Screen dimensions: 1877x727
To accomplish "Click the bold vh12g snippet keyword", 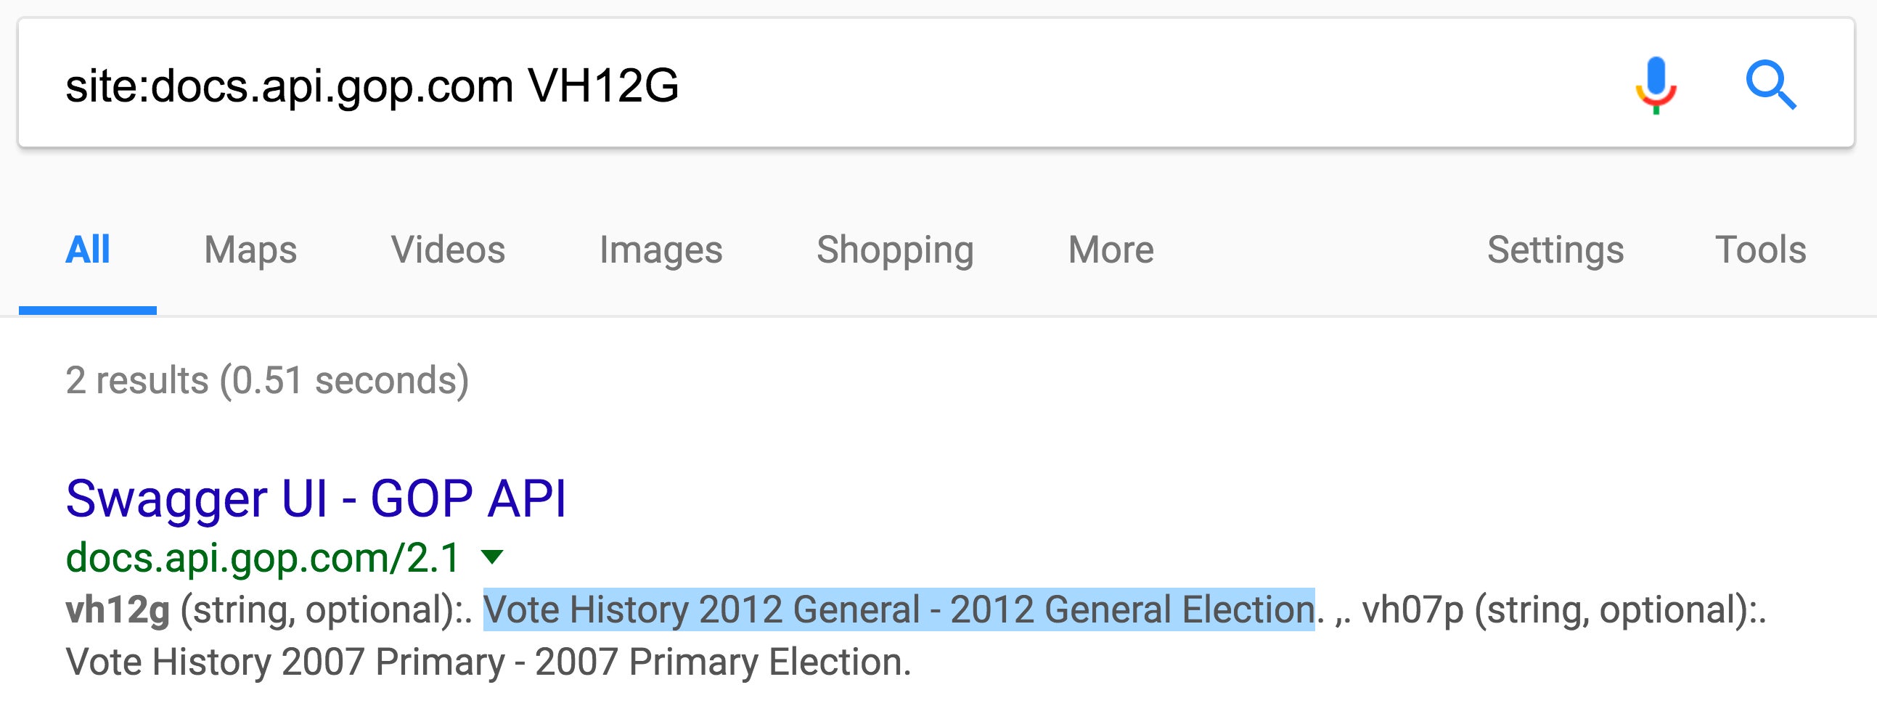I will pos(118,610).
